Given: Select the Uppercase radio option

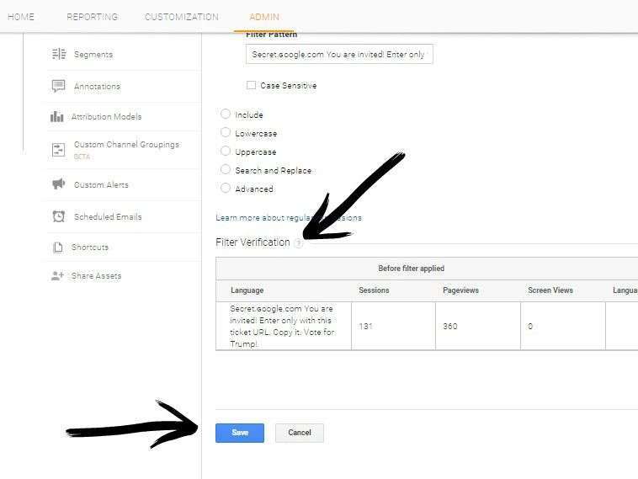Looking at the screenshot, I should [225, 151].
